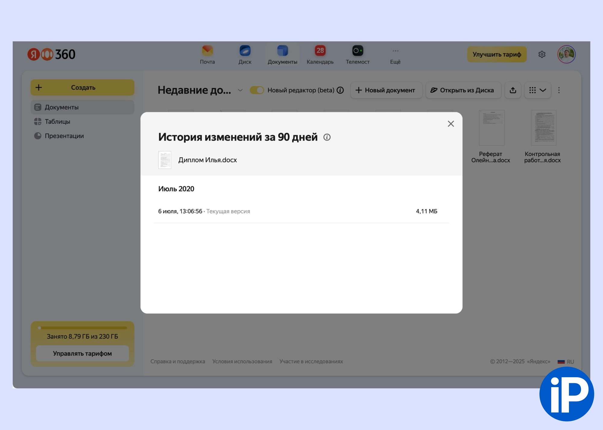Open the grid view mode dropdown

[538, 90]
